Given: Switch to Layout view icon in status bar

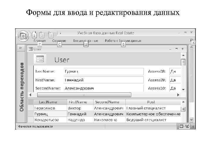Looking at the screenshot, I should click(187, 126).
